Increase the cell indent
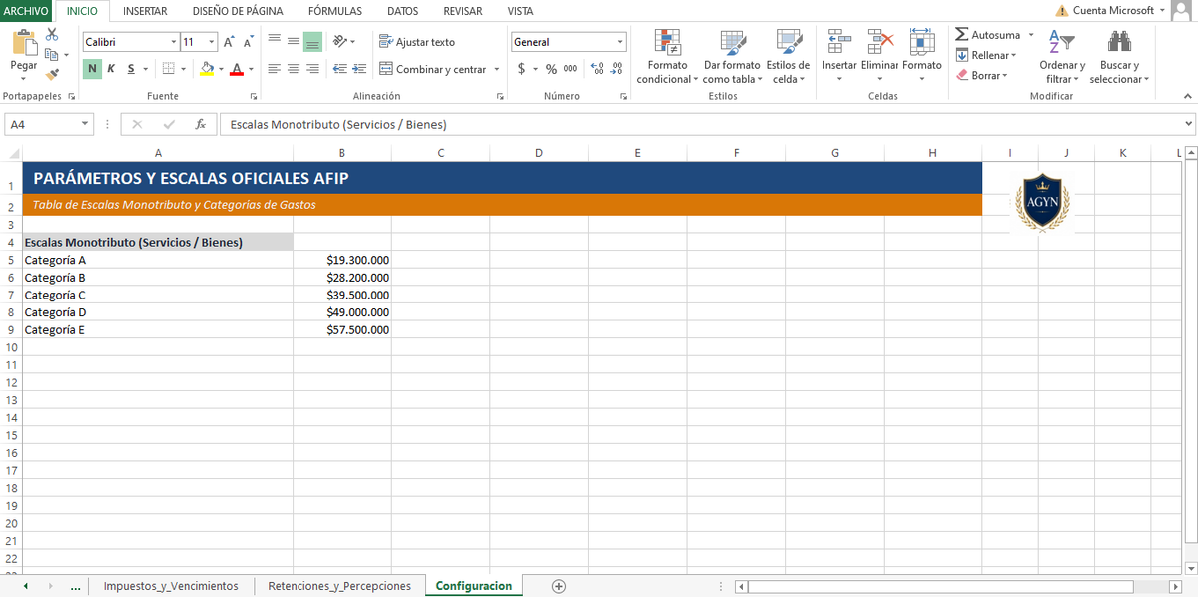This screenshot has width=1198, height=597. tap(359, 69)
